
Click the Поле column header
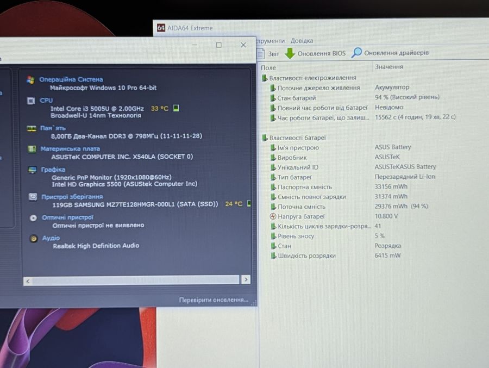coord(268,67)
